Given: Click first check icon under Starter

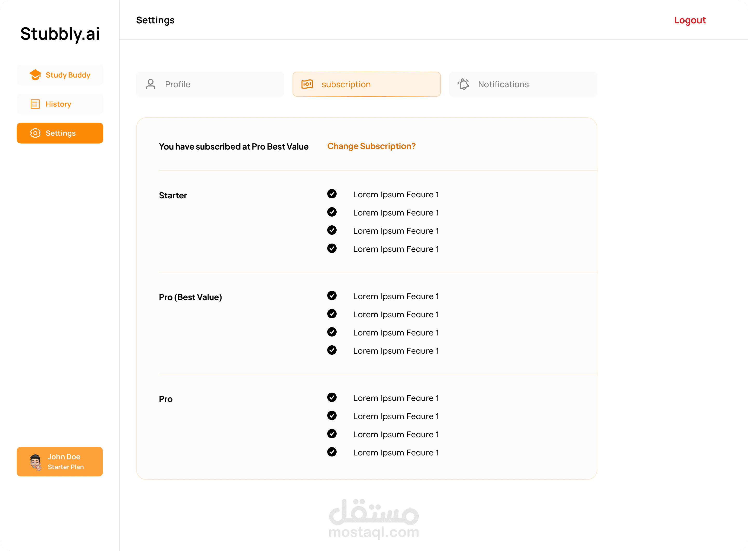Looking at the screenshot, I should point(332,194).
